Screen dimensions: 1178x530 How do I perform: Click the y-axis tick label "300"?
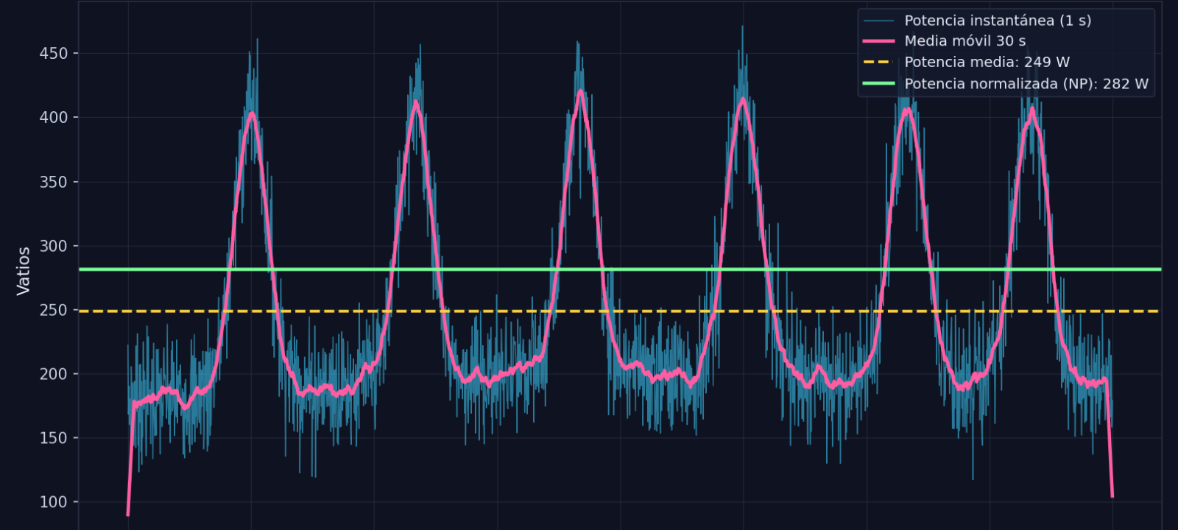pos(54,246)
